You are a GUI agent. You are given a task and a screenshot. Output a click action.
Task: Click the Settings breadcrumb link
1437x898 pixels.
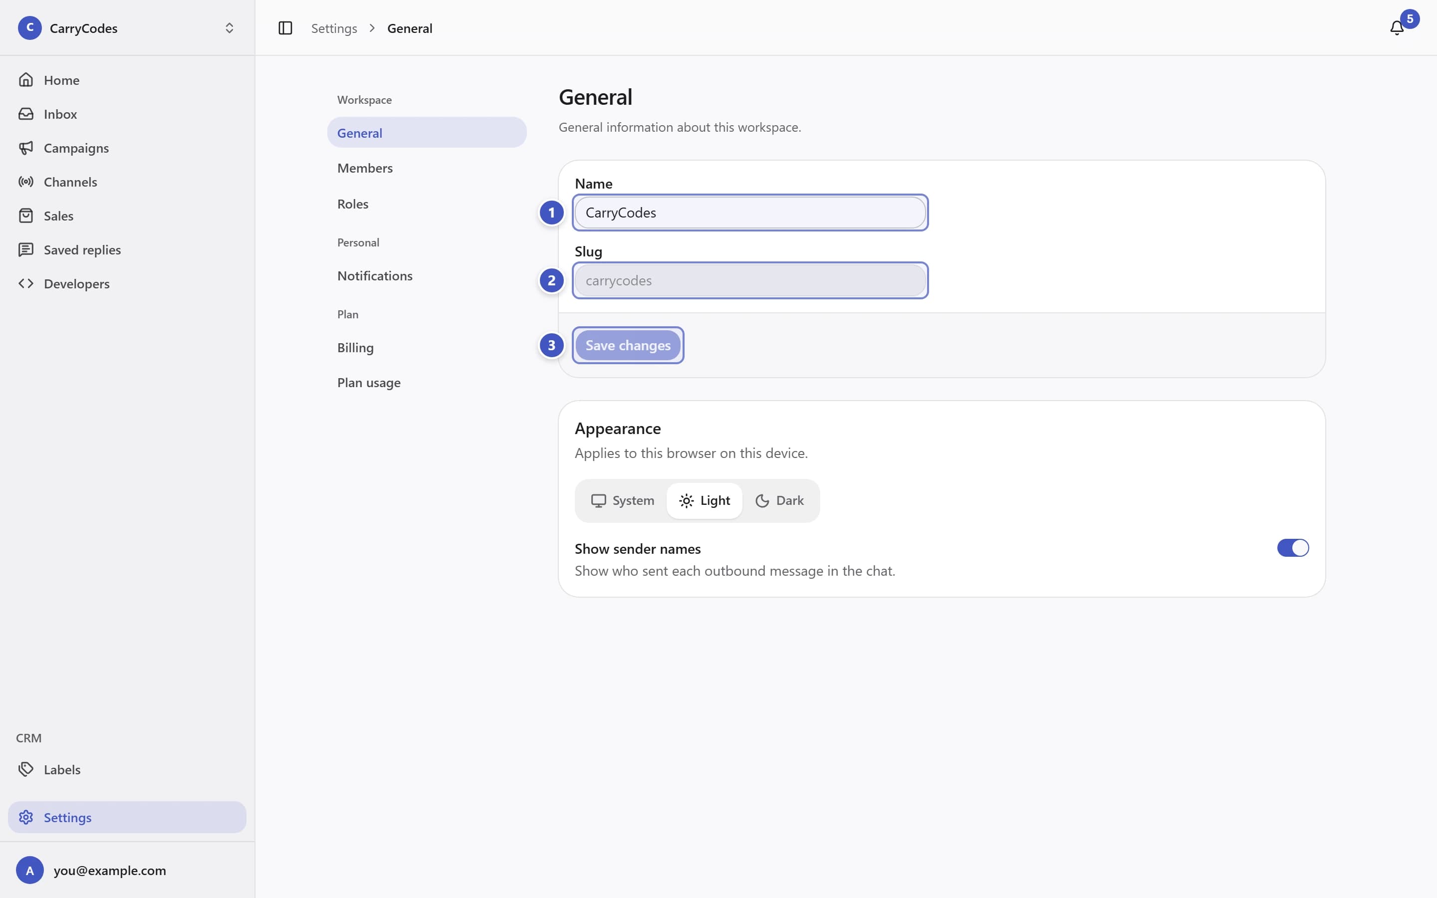pos(334,28)
